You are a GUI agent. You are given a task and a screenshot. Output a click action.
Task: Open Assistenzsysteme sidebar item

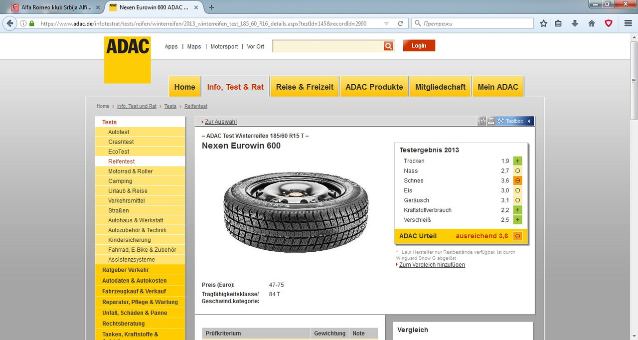[140, 259]
